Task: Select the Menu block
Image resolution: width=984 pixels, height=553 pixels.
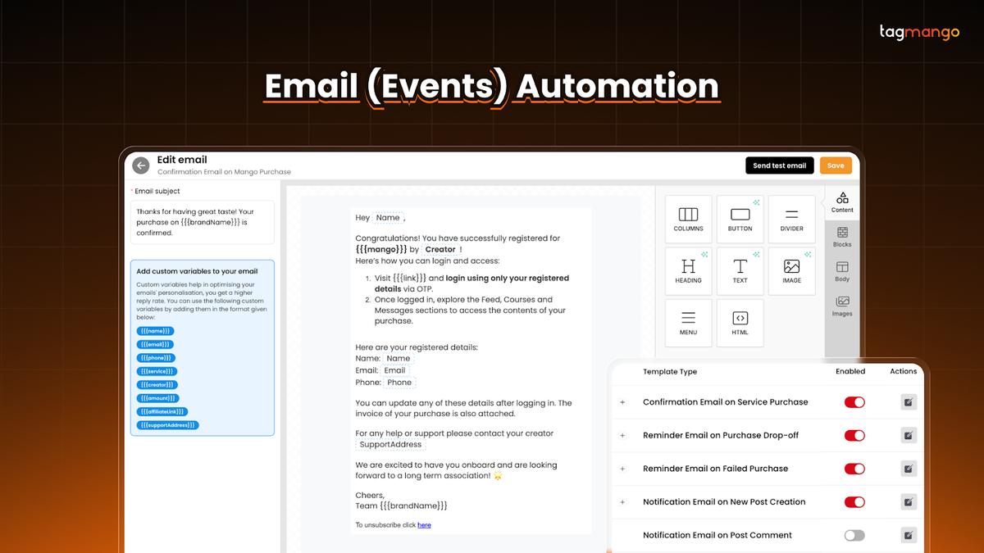Action: tap(688, 322)
